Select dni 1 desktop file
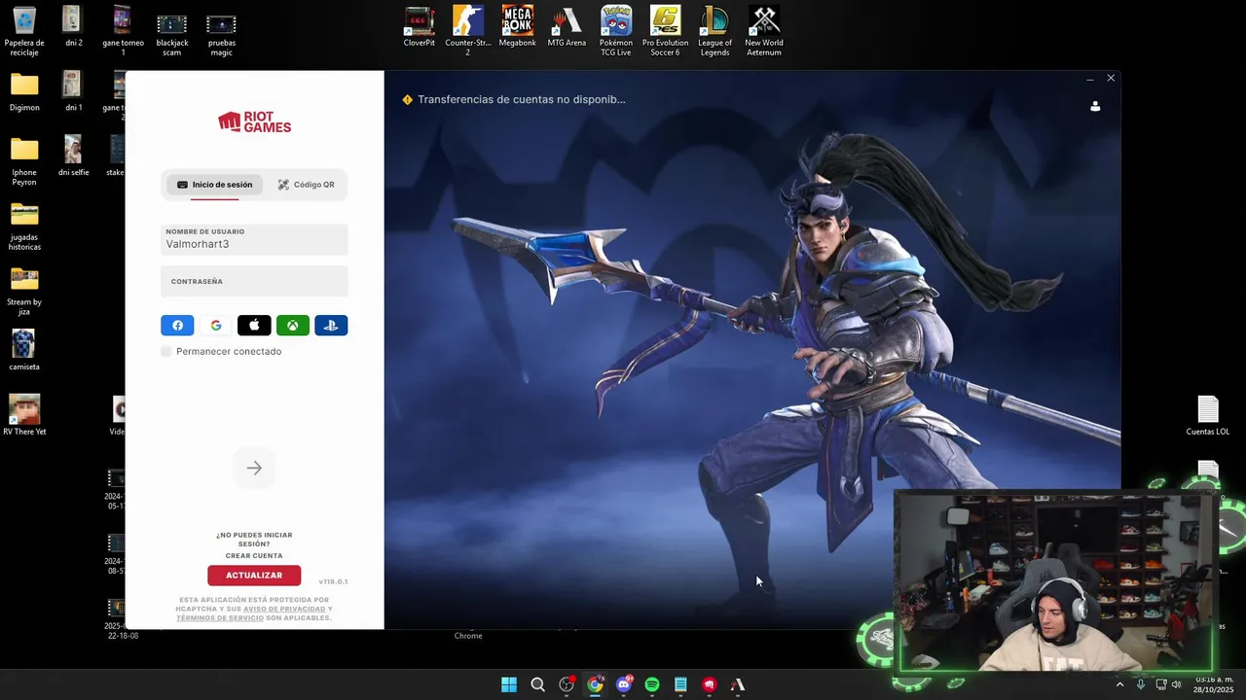Viewport: 1246px width, 700px height. [73, 92]
